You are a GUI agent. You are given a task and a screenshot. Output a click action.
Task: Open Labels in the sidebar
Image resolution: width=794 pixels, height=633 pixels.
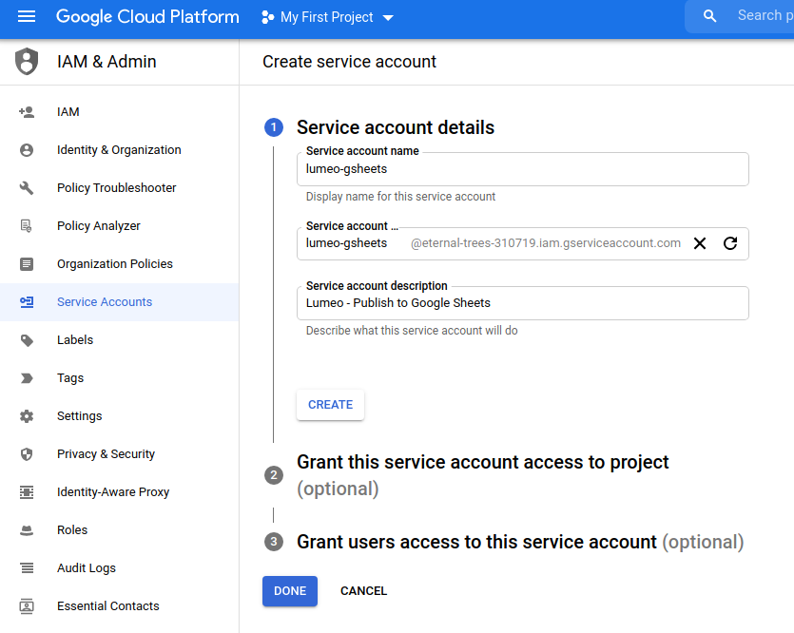120,340
